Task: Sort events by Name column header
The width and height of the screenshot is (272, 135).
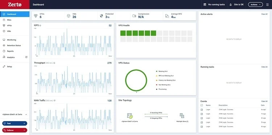Action: [x=208, y=105]
